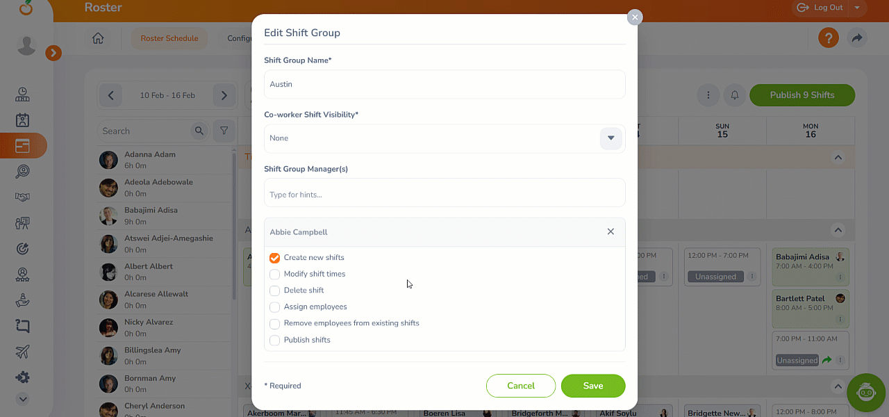Open Co-worker Shift Visibility dropdown
Screen dimensions: 889x417
click(x=610, y=138)
